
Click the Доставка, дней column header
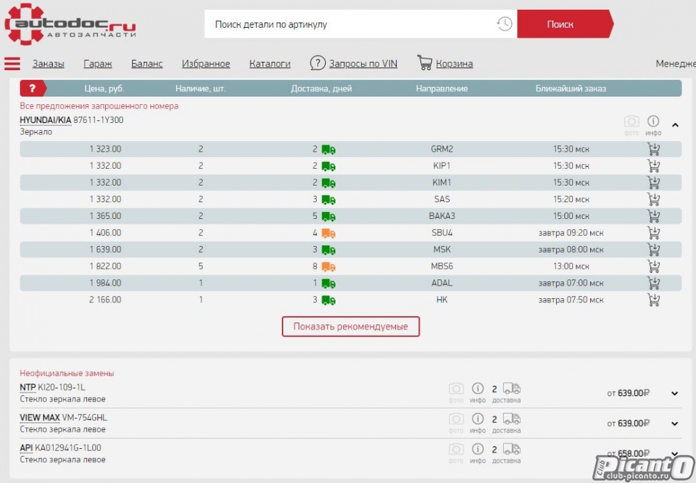[322, 89]
